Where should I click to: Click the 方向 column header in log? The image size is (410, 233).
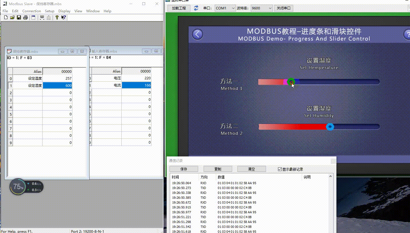(207, 177)
